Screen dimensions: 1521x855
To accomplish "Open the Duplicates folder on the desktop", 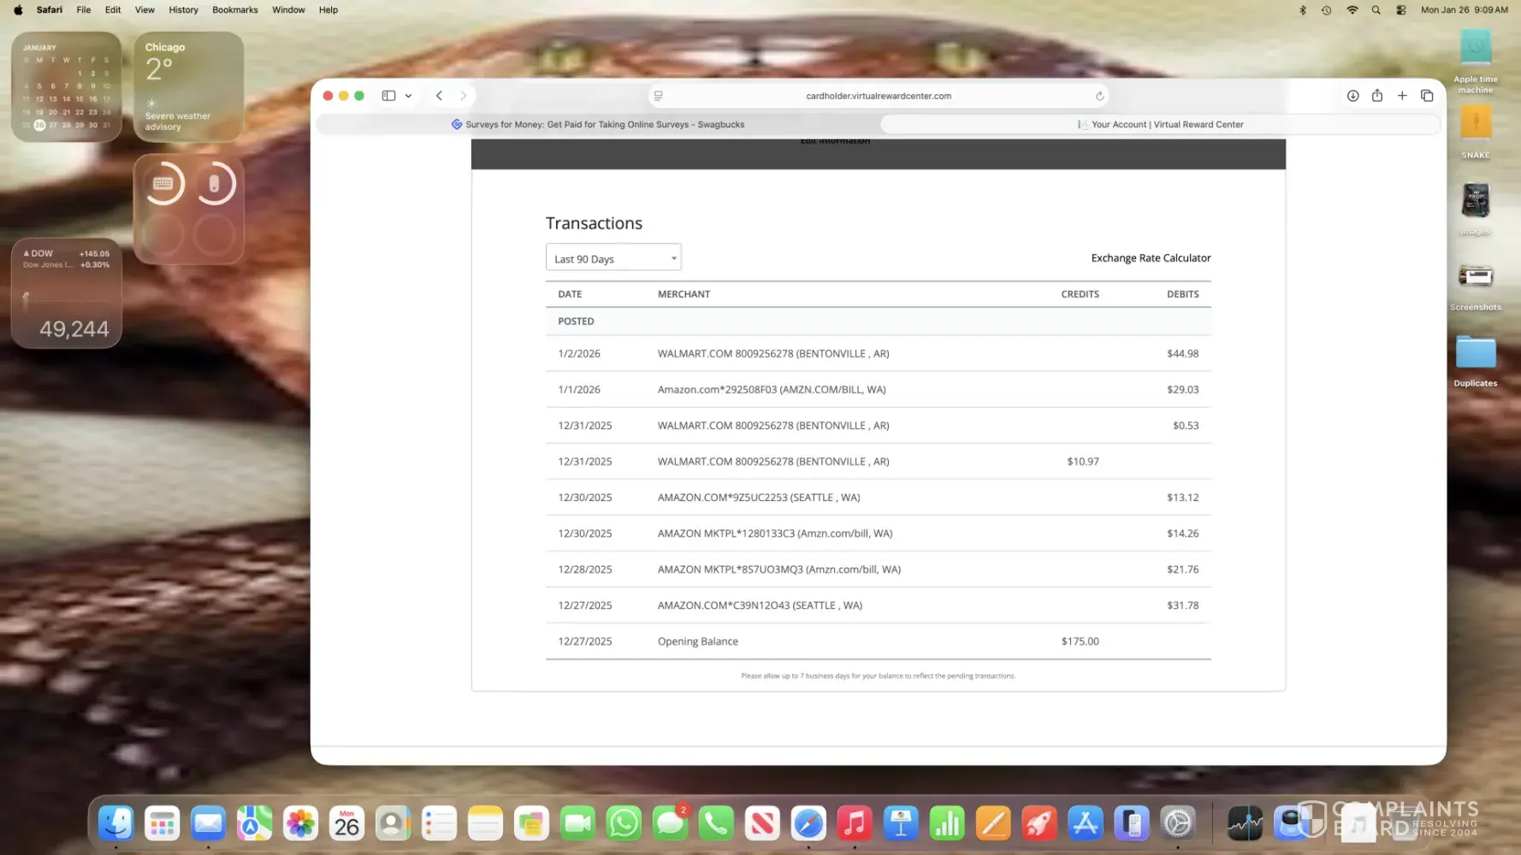I will pyautogui.click(x=1476, y=361).
